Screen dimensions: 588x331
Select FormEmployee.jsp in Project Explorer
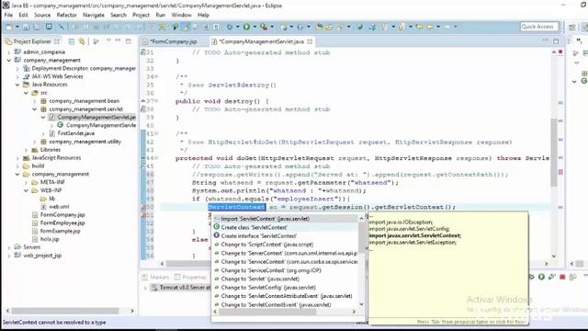pos(62,223)
